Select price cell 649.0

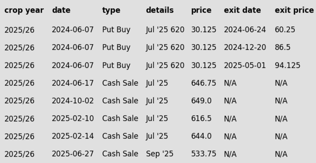[201, 101]
